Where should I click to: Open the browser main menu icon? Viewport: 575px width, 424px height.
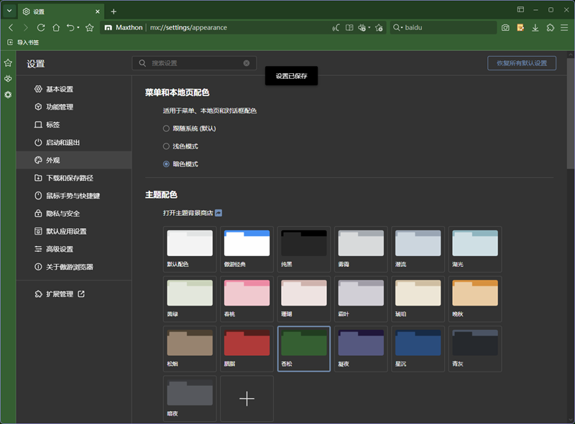coord(565,27)
